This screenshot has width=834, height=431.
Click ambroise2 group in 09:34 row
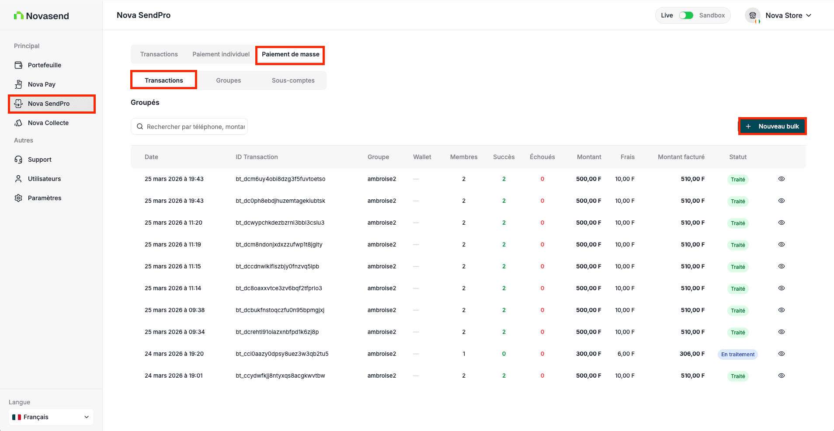[x=382, y=332]
